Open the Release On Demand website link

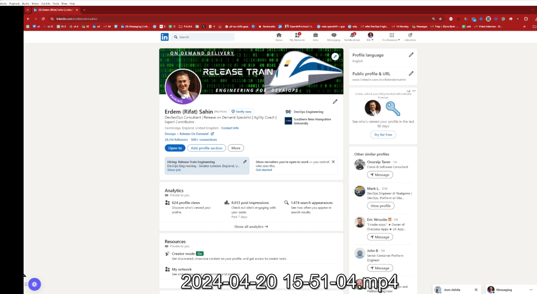pos(189,134)
